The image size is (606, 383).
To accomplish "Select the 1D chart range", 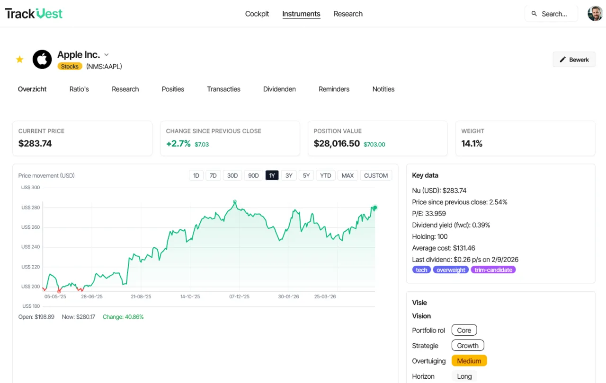I will (x=196, y=175).
